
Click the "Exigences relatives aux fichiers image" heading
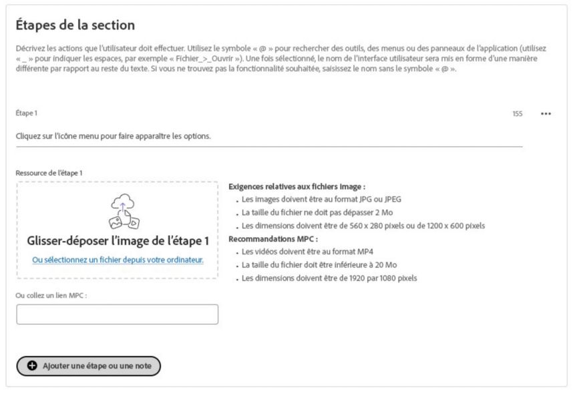coord(297,187)
